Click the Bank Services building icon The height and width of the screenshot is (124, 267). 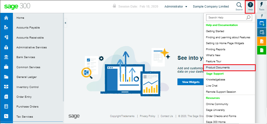[6, 57]
